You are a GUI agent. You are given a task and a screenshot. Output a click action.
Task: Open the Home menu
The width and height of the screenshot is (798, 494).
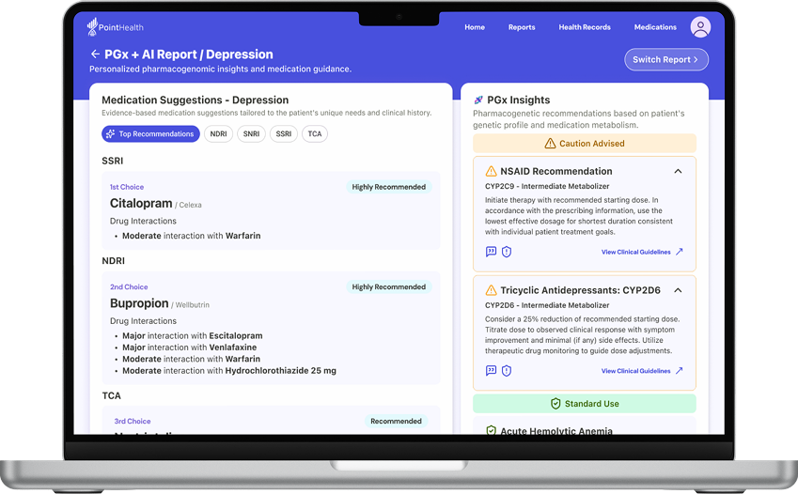tap(475, 27)
